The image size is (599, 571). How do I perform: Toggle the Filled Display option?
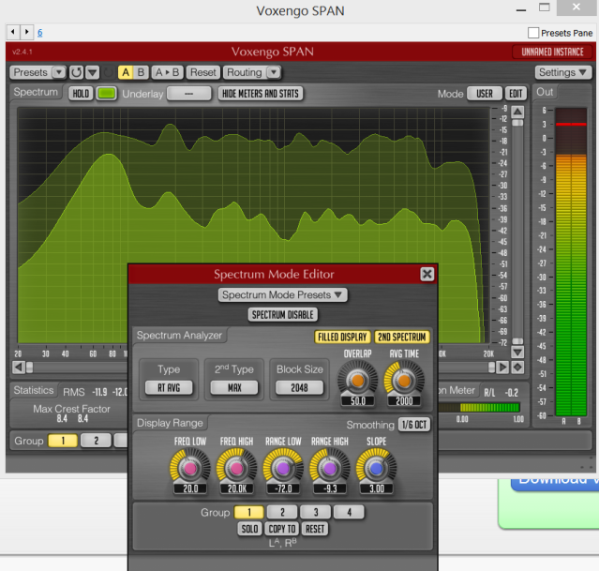click(x=341, y=337)
